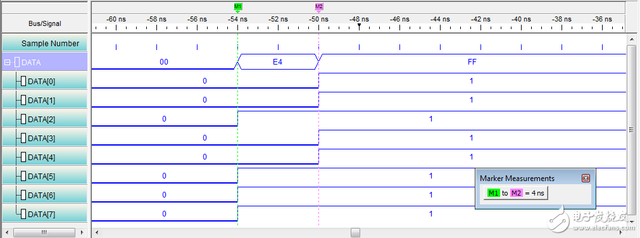Viewport: 640px width, 238px height.
Task: Click the signal list left scroll arrow
Action: [x=6, y=233]
